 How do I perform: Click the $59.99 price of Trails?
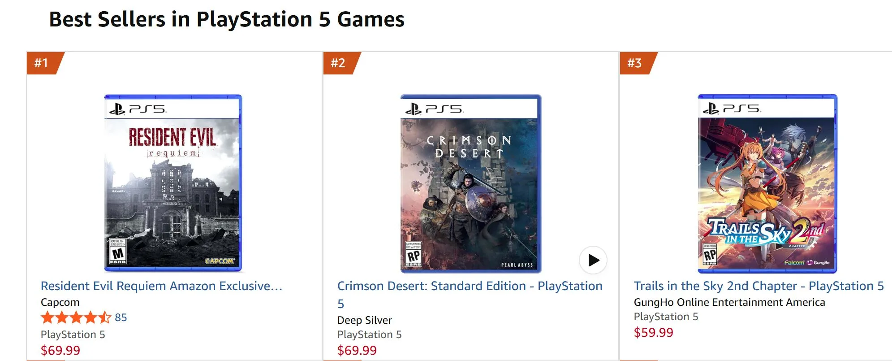[653, 332]
